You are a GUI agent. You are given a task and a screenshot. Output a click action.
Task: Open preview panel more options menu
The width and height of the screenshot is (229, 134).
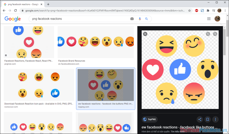point(215,119)
